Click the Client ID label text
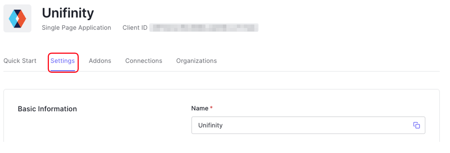The height and width of the screenshot is (153, 450). click(x=135, y=28)
